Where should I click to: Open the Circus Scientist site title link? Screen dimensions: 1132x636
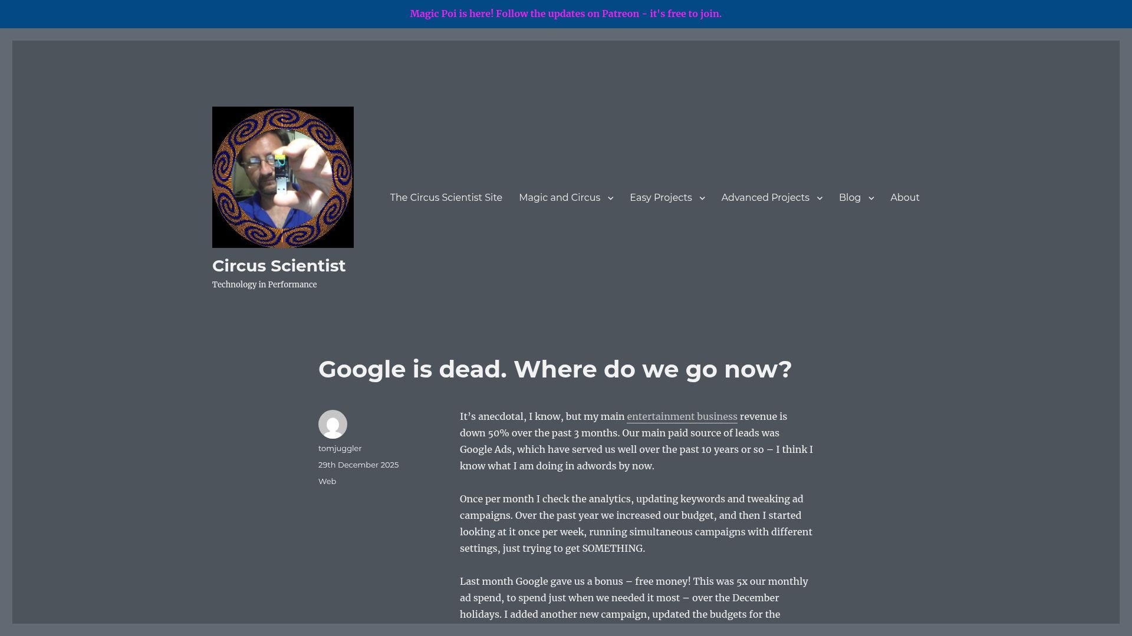279,266
